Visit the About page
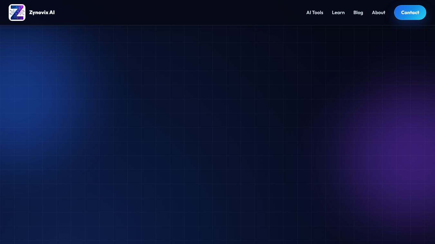This screenshot has height=244, width=435. coord(378,13)
